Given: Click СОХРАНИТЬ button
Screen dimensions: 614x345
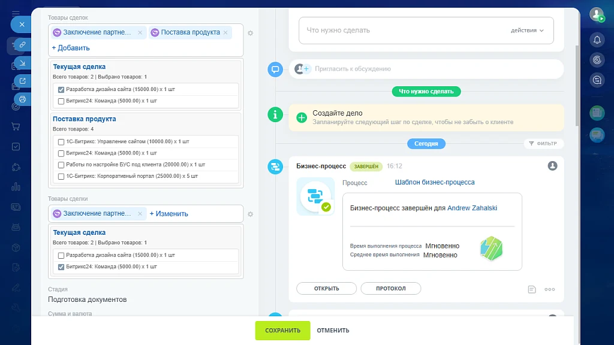Looking at the screenshot, I should tap(283, 331).
